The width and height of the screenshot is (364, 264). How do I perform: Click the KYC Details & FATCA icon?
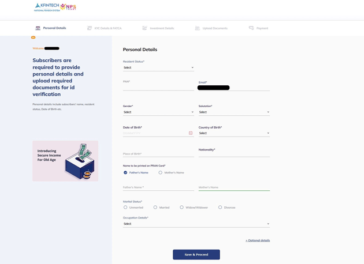(x=90, y=28)
